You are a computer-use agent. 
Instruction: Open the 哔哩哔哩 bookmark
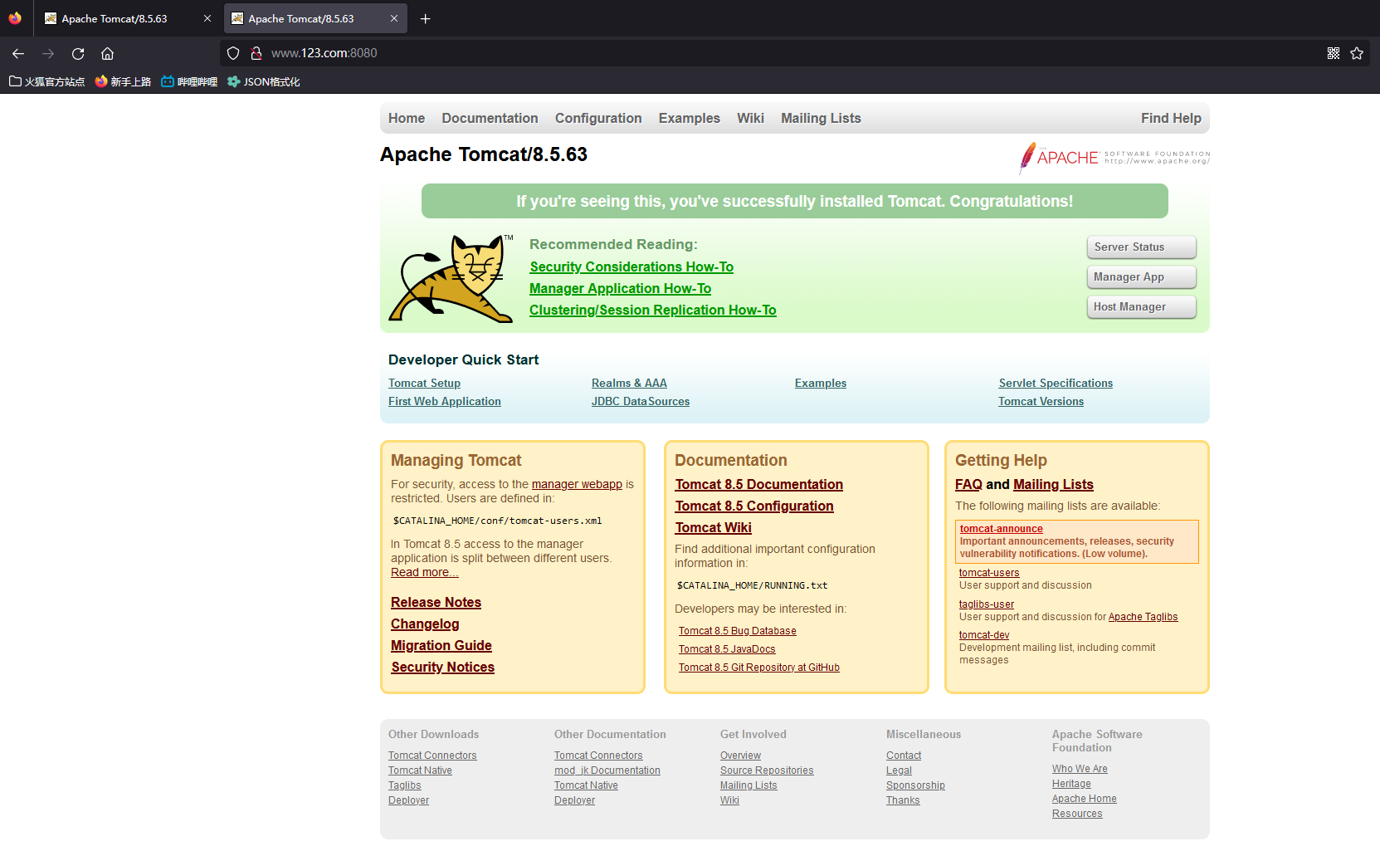[x=189, y=81]
